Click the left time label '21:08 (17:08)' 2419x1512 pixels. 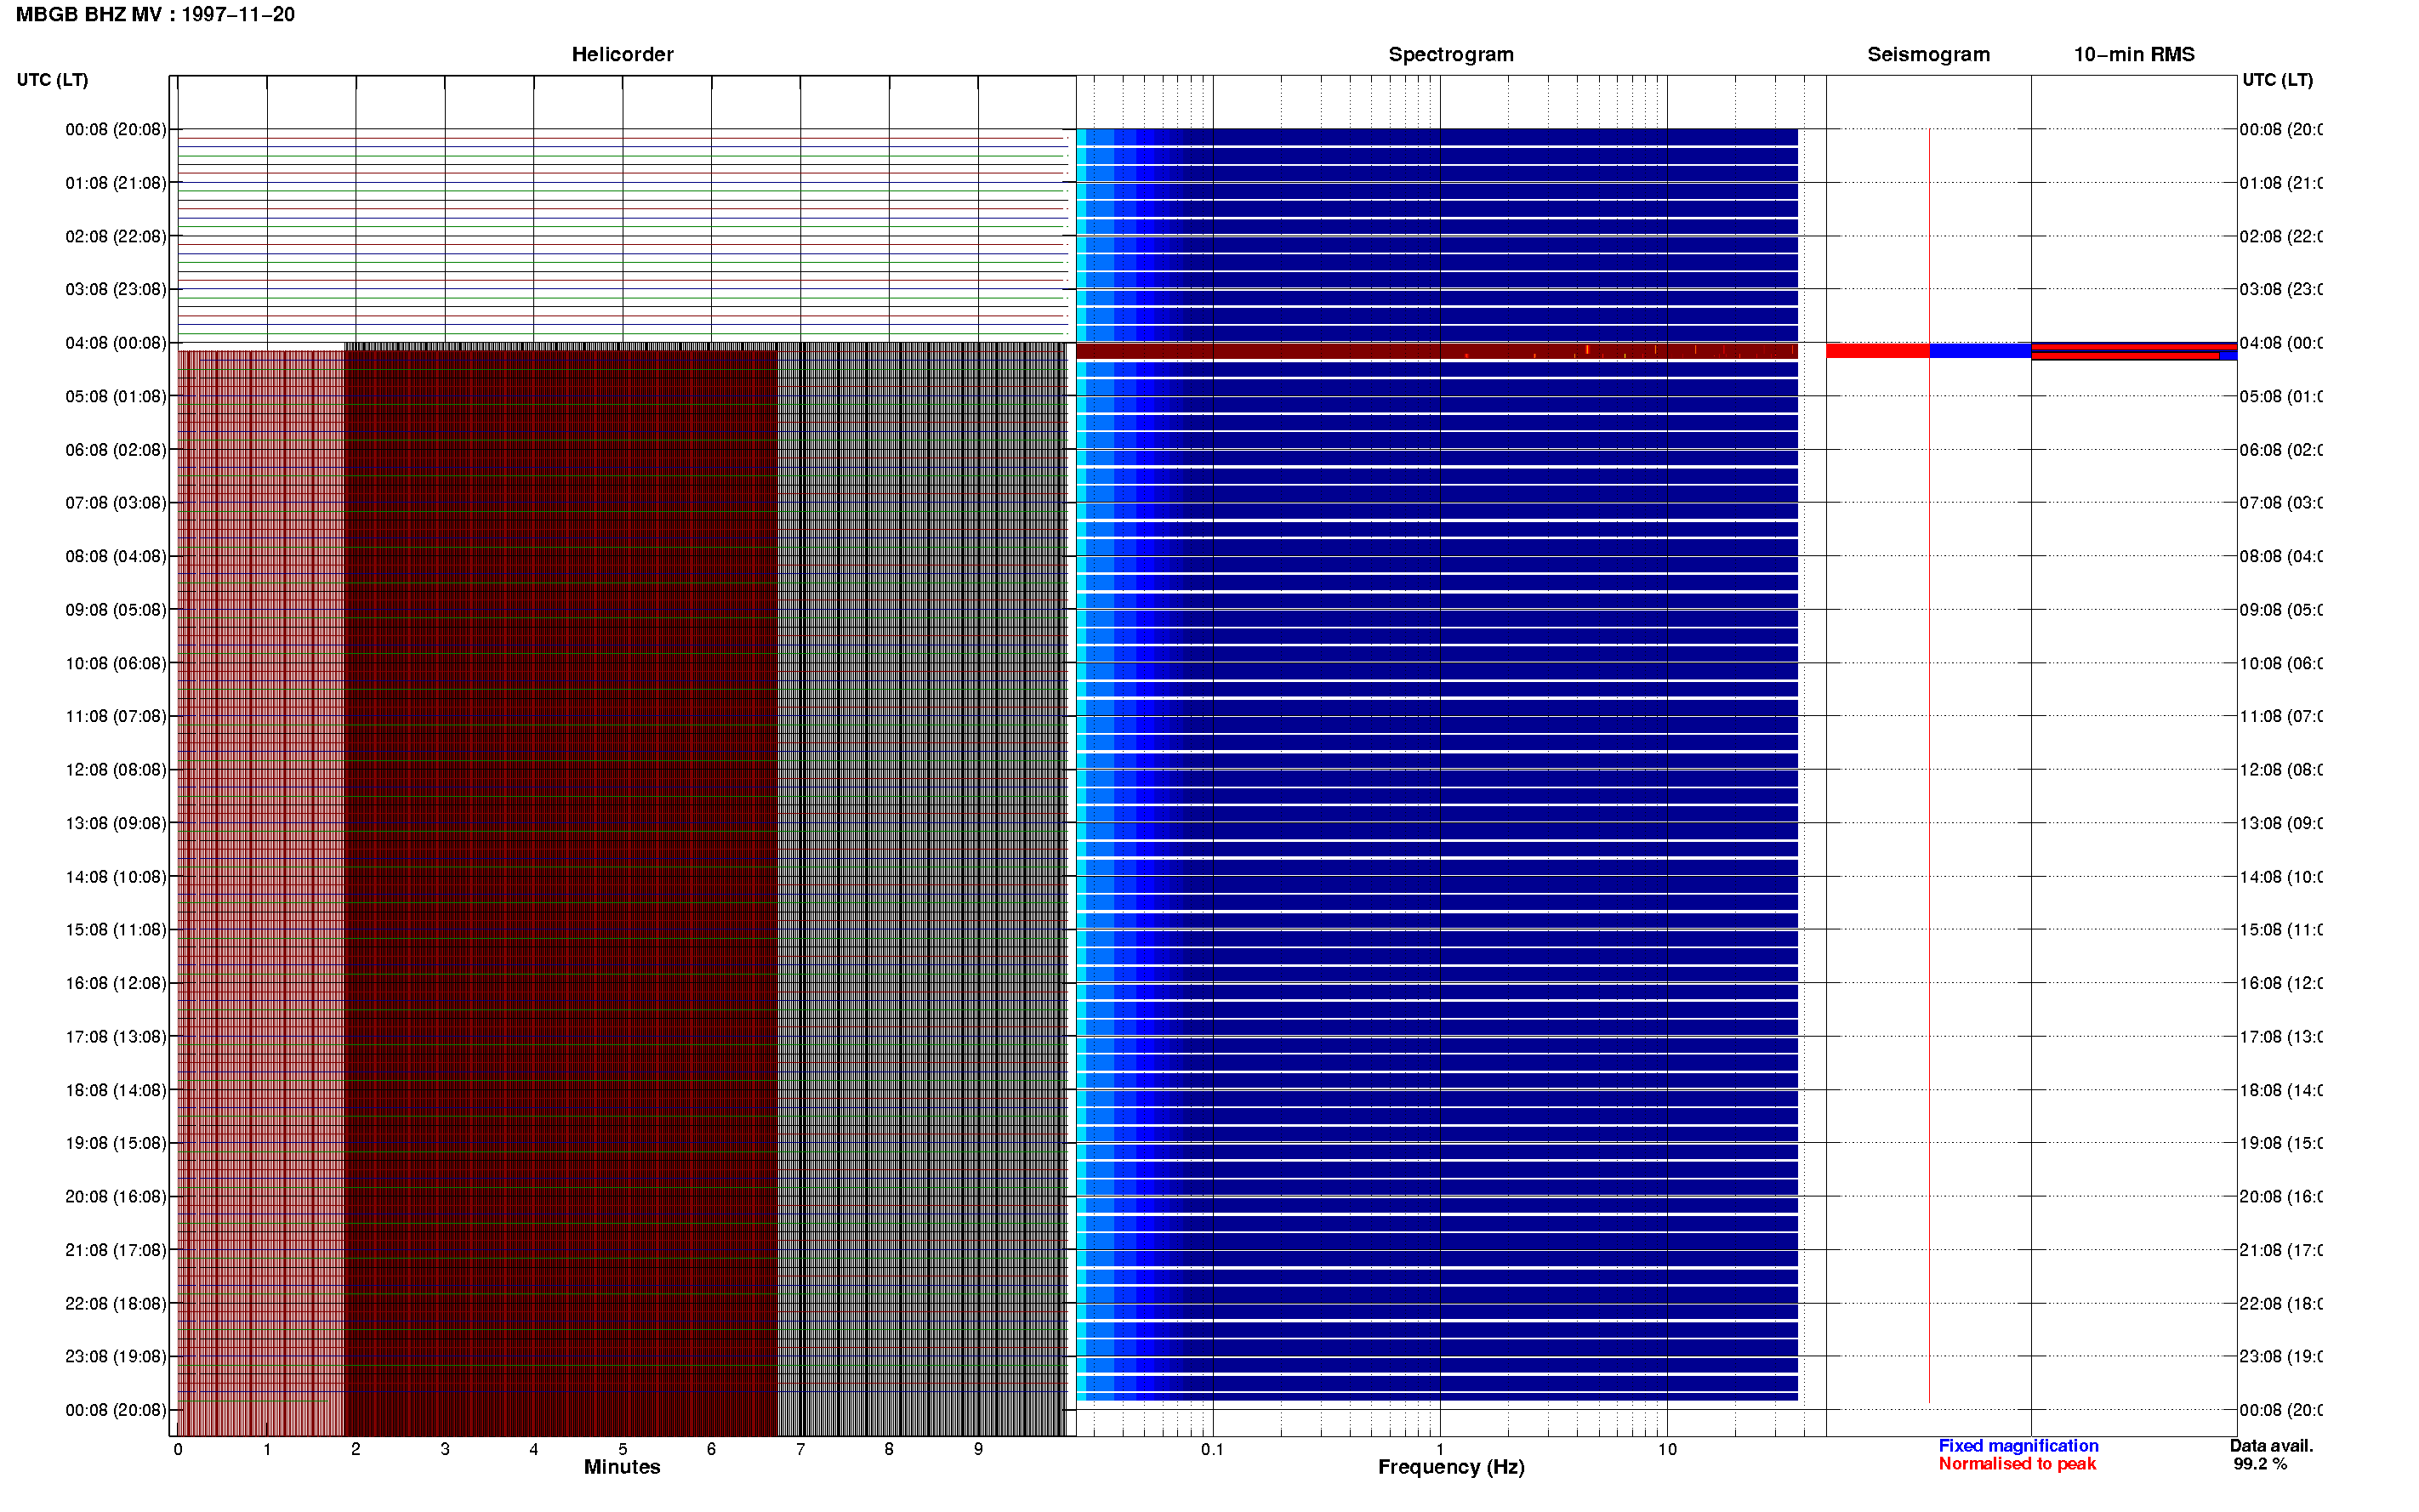point(116,1251)
